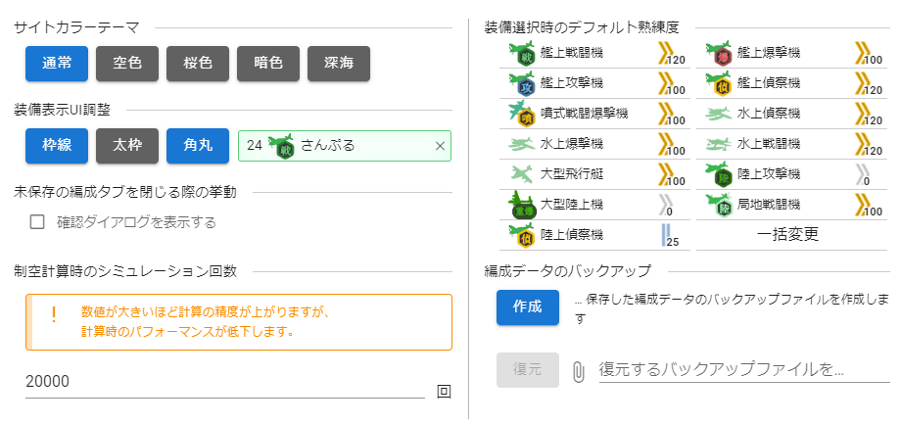
Task: Click the 艦上爆撃機 red aircraft icon
Action: pyautogui.click(x=719, y=54)
